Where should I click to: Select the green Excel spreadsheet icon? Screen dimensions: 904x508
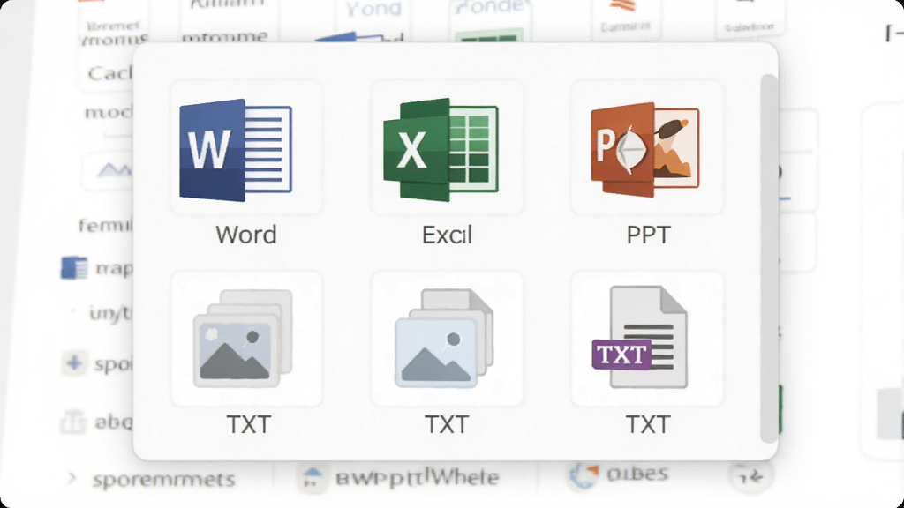(x=441, y=150)
